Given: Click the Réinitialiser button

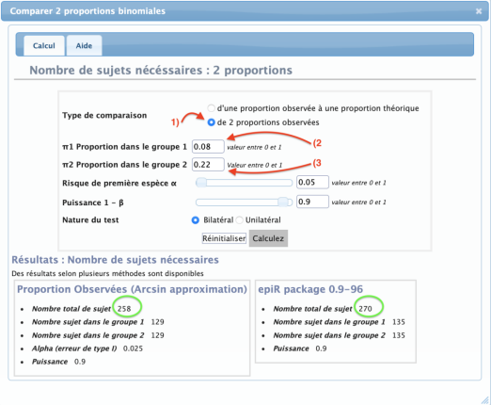Looking at the screenshot, I should point(224,238).
